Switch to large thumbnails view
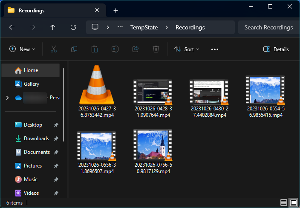The width and height of the screenshot is (300, 208). click(x=293, y=202)
